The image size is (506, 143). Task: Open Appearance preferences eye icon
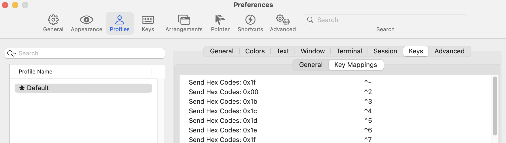[x=86, y=20]
